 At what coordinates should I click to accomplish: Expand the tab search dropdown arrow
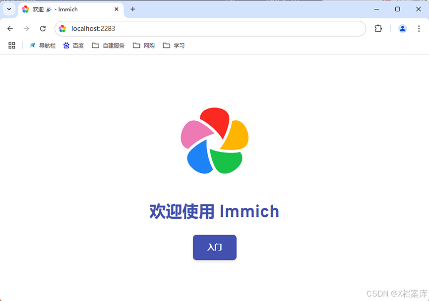9,9
